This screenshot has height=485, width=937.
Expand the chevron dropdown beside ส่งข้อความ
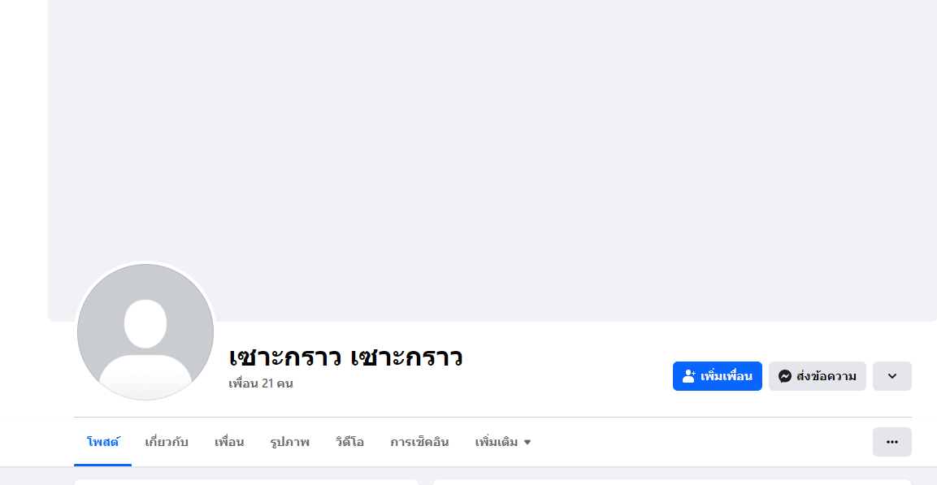point(891,376)
